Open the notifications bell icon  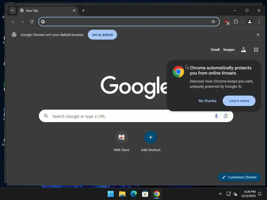tap(260, 194)
